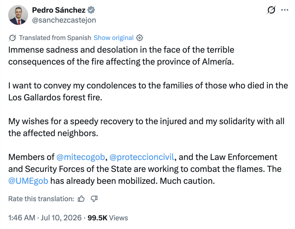Open Pedro Sánchez's profile avatar photo

[x=18, y=15]
